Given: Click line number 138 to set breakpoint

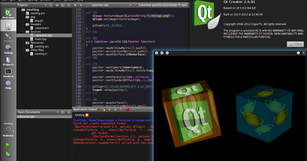Looking at the screenshot, I should click(x=79, y=86).
